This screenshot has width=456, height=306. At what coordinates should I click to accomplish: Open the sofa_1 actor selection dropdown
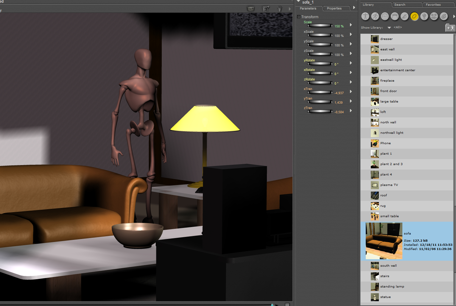click(x=299, y=1)
